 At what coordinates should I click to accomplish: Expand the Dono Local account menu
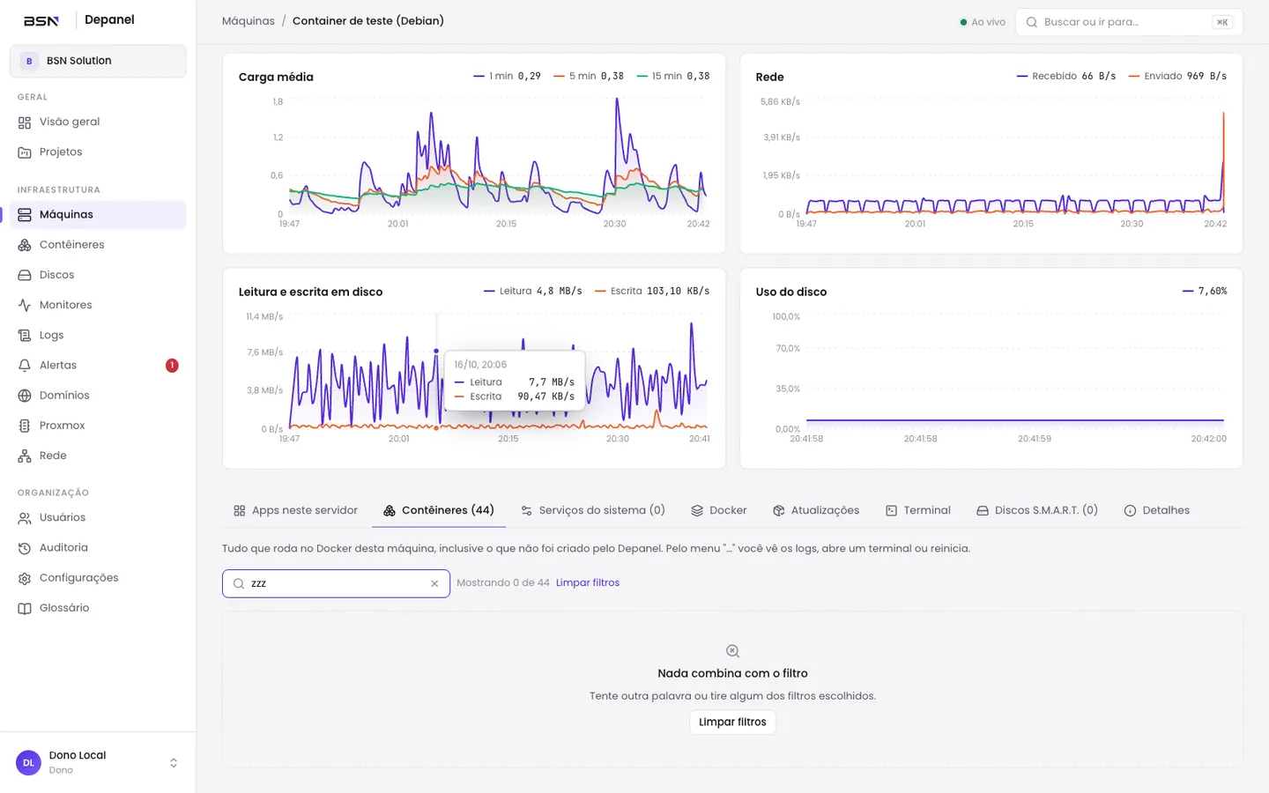pyautogui.click(x=98, y=762)
